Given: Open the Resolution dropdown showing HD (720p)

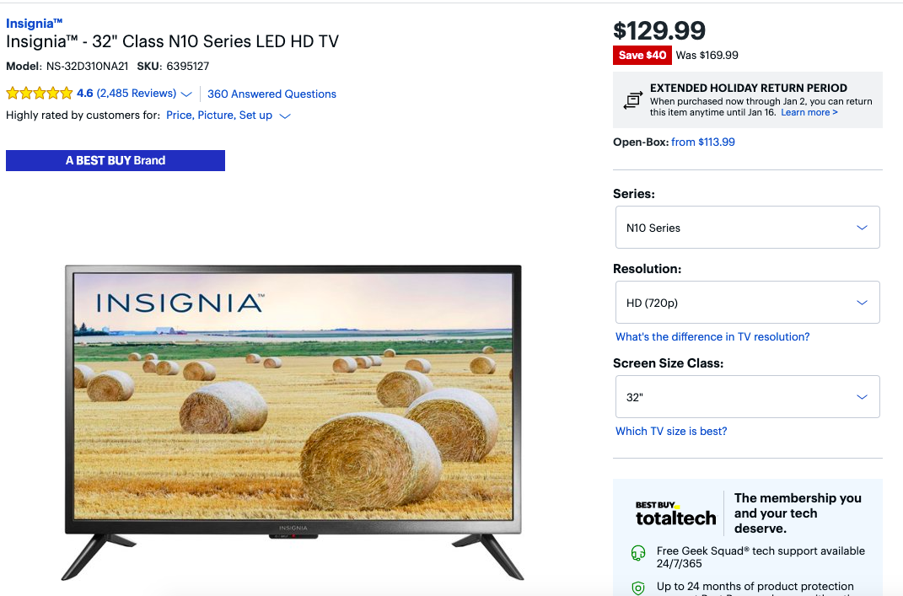Looking at the screenshot, I should click(x=747, y=303).
